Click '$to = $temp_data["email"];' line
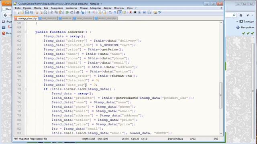Image resolution: width=257 pixels, height=144 pixels. [78, 129]
